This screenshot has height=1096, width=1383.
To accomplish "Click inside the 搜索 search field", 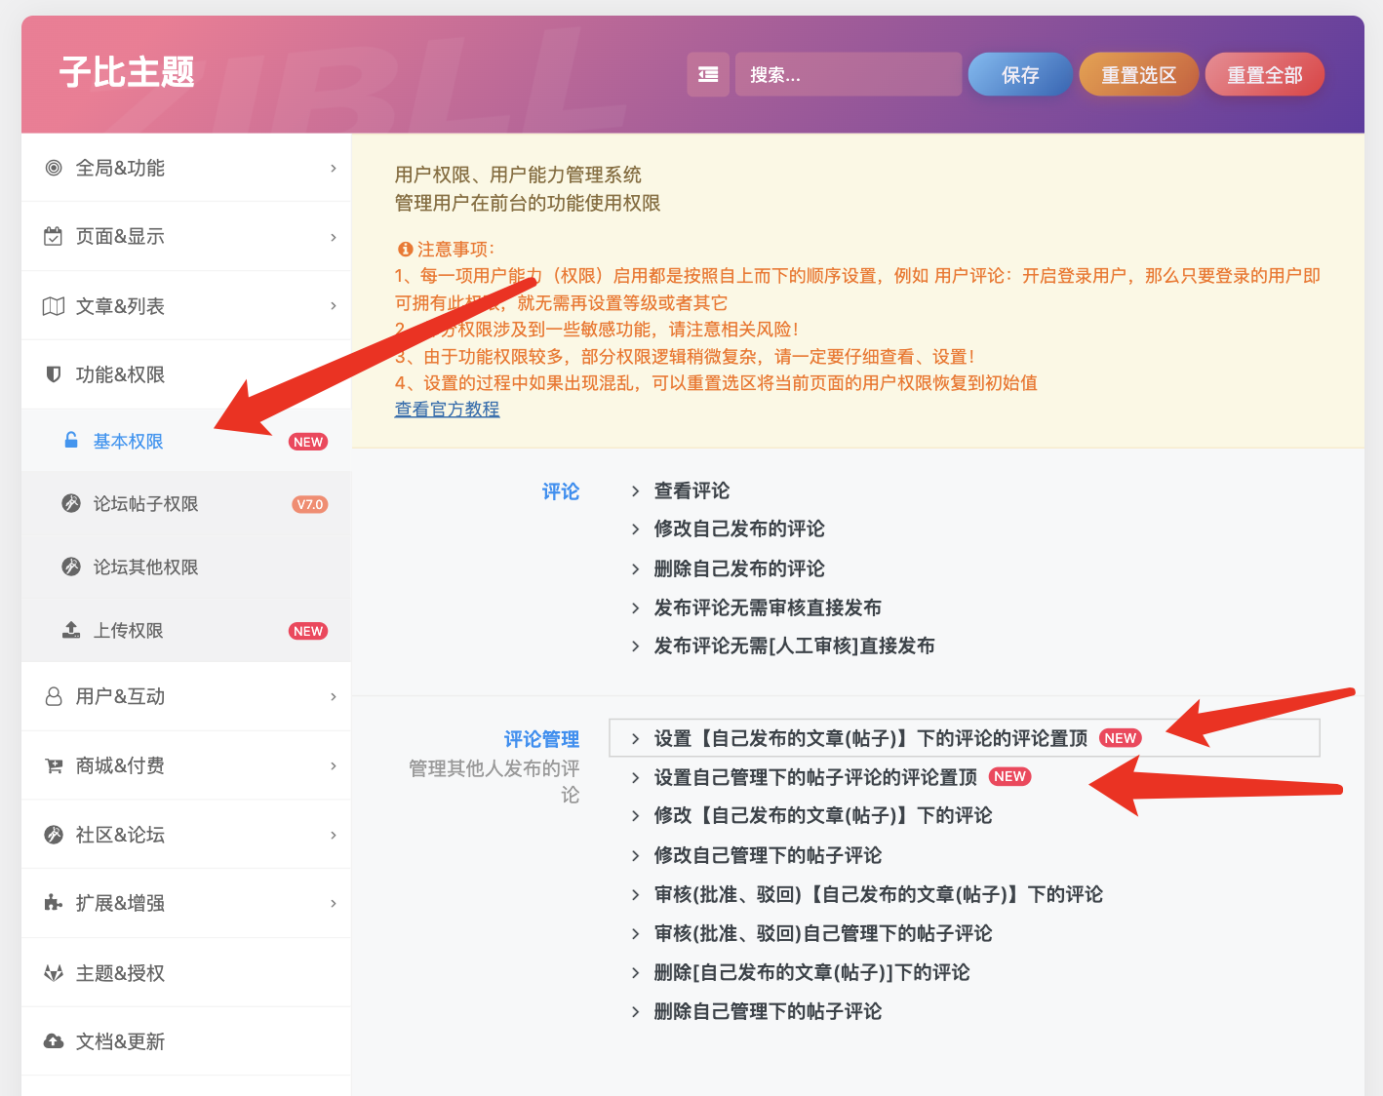I will [849, 74].
